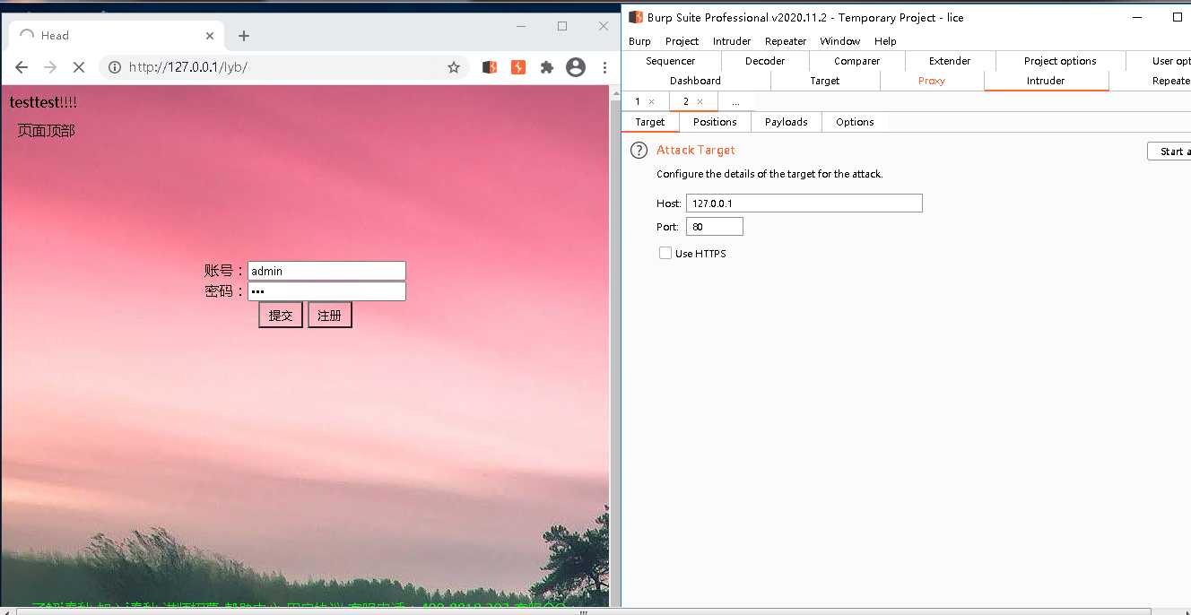Open the Burp menu

pos(639,41)
